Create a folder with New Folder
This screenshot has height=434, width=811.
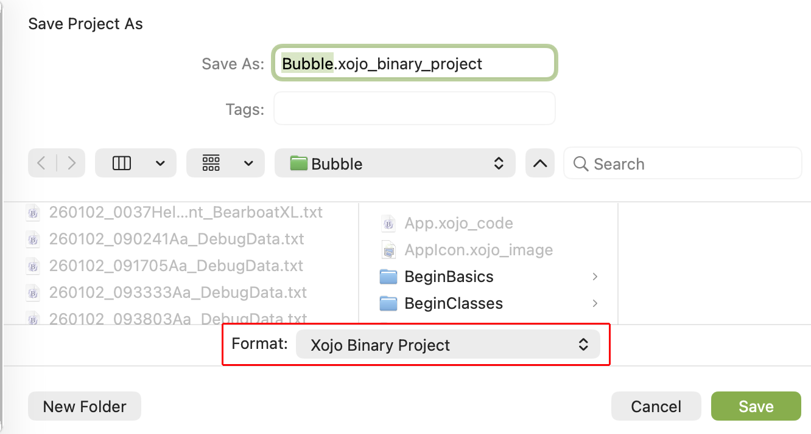point(85,407)
